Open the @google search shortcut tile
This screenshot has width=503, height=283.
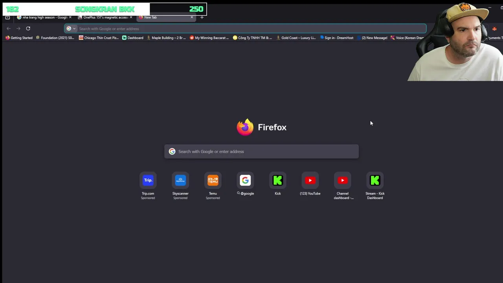tap(245, 180)
